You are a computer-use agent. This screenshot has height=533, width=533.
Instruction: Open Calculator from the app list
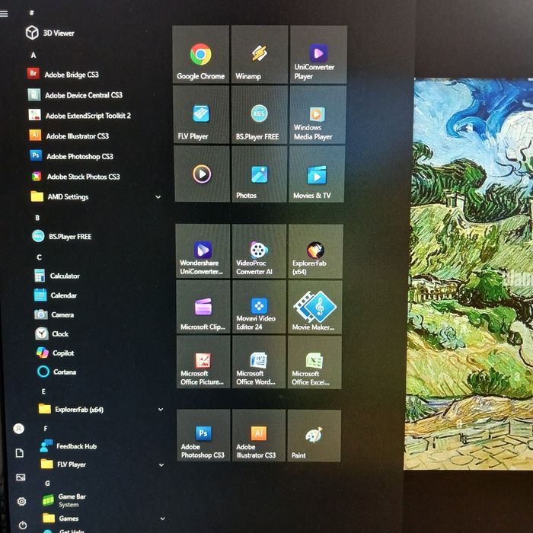[57, 276]
